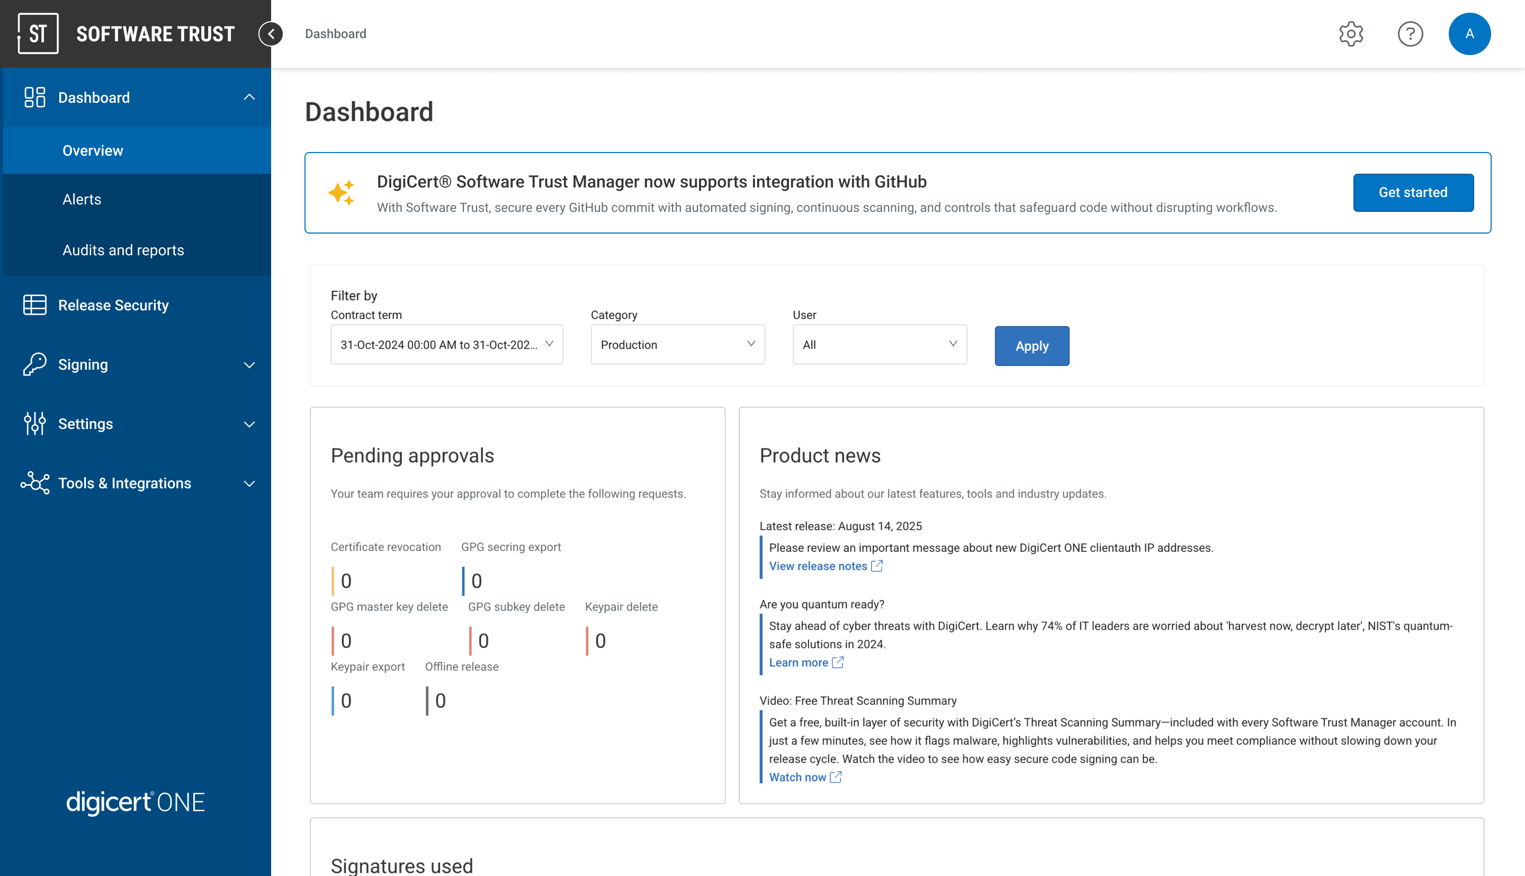Click the GPG secring export count
Screen dimensions: 1525x876
(x=476, y=580)
